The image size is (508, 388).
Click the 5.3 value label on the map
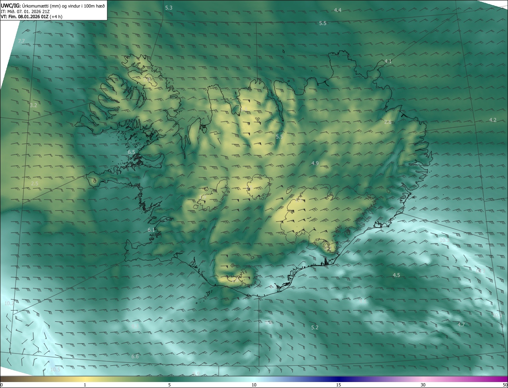coord(169,8)
